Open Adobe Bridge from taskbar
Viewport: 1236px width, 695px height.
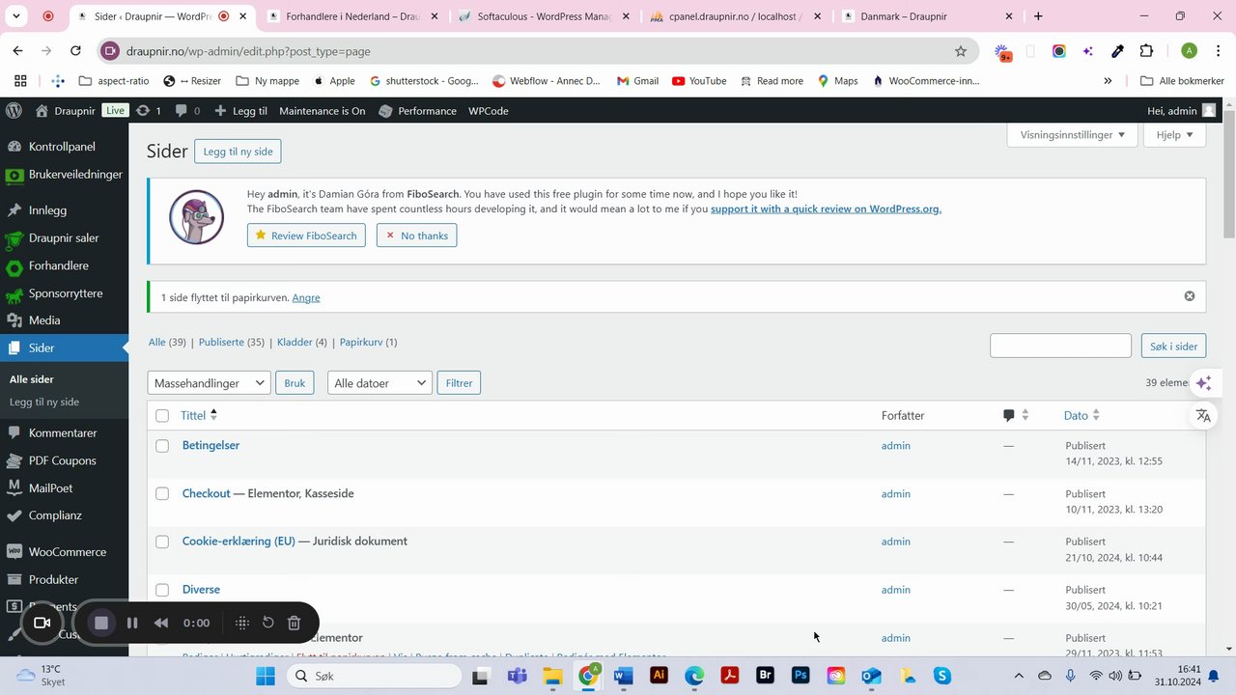tap(765, 676)
